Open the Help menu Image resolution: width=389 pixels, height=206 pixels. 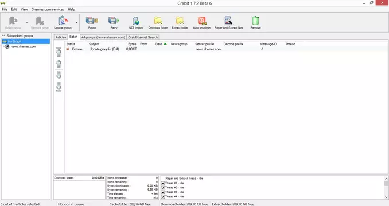(71, 9)
